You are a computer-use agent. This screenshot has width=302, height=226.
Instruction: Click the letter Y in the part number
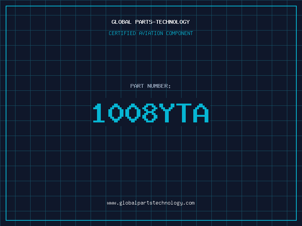(x=167, y=113)
